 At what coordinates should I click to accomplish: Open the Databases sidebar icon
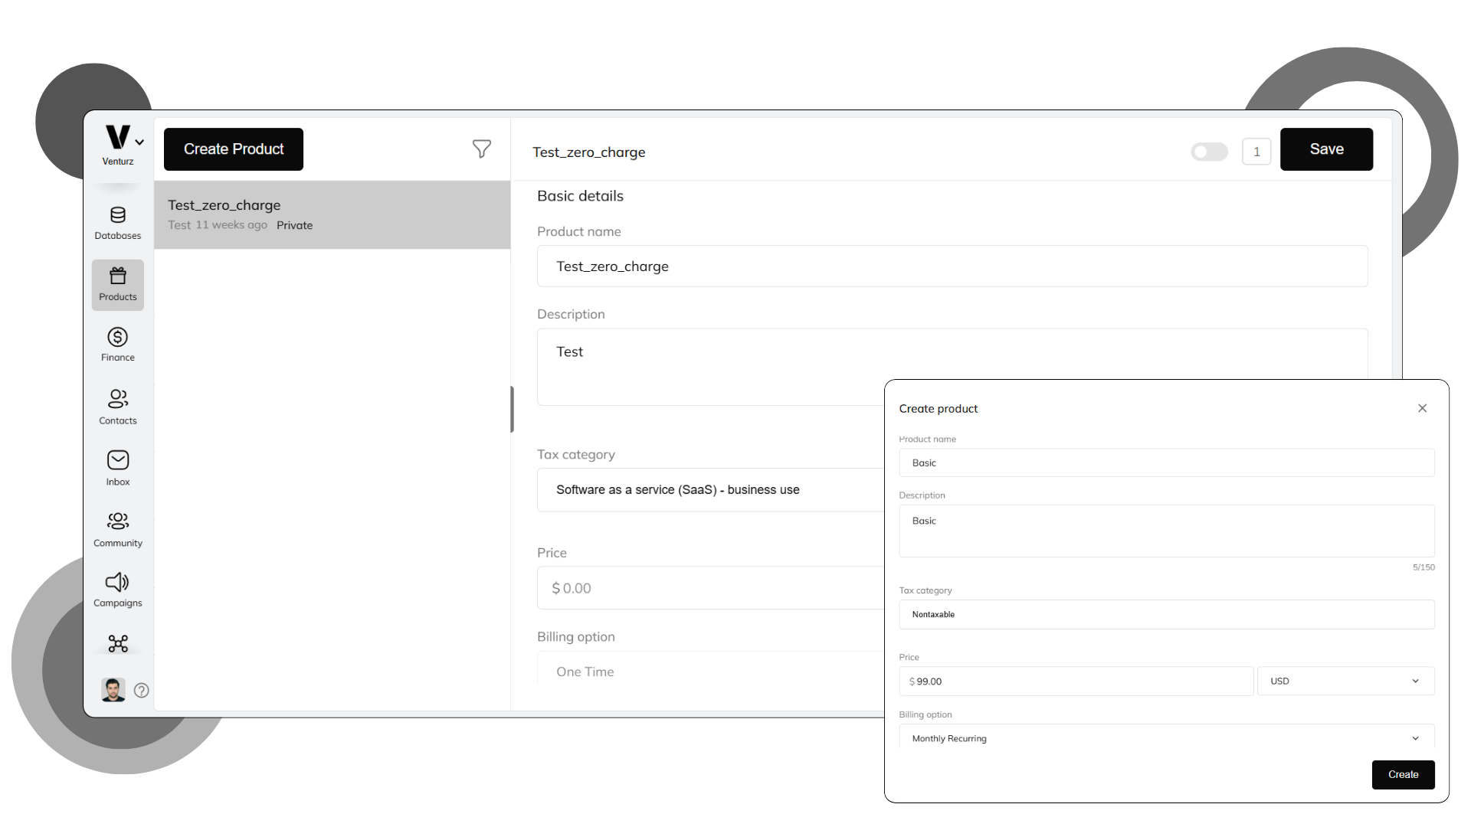(117, 223)
